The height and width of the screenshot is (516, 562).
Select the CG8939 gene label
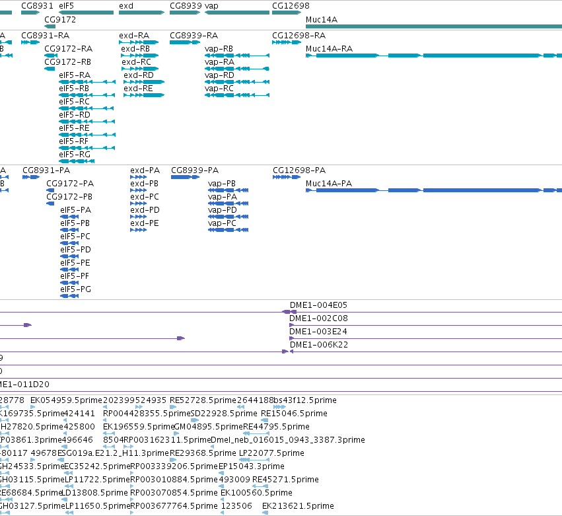click(186, 6)
